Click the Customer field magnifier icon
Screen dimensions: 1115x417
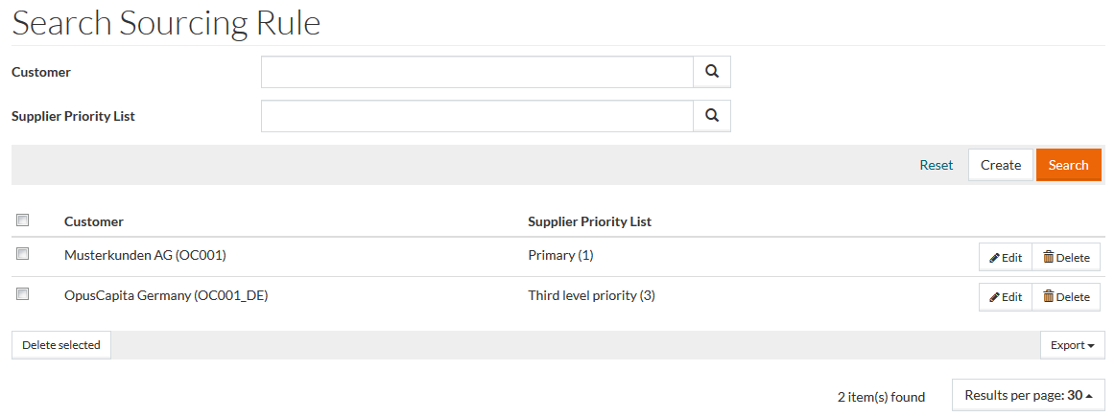pyautogui.click(x=712, y=72)
